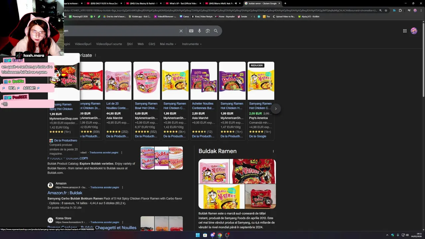The height and width of the screenshot is (239, 425).
Task: Show hidden system tray icons
Action: 387,235
